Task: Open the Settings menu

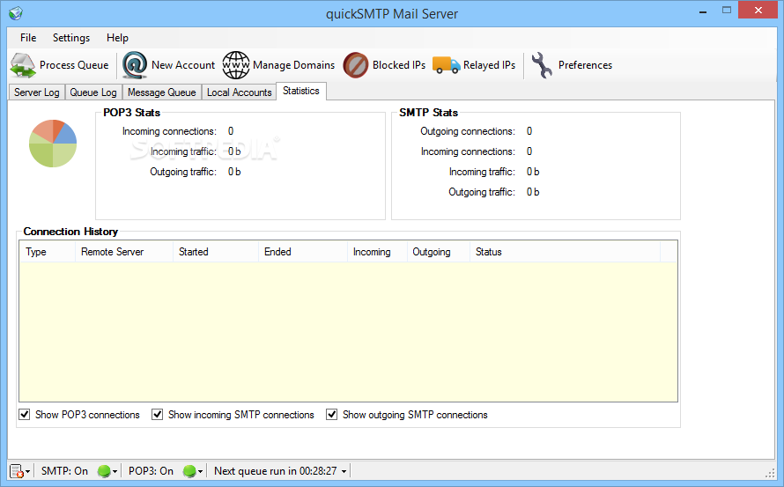Action: [x=71, y=38]
